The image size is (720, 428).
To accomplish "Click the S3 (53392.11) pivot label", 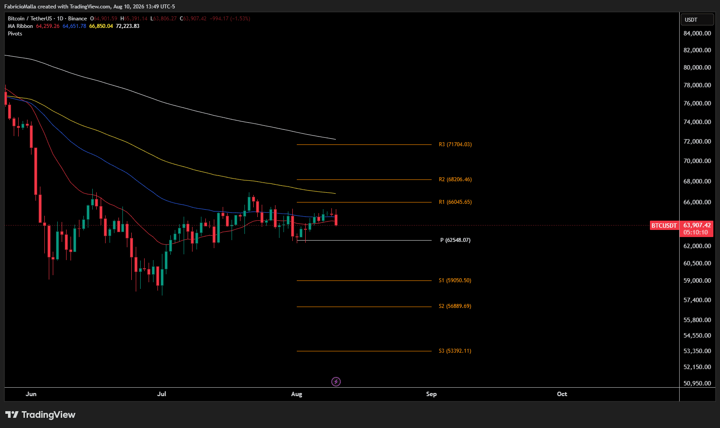I will [455, 351].
